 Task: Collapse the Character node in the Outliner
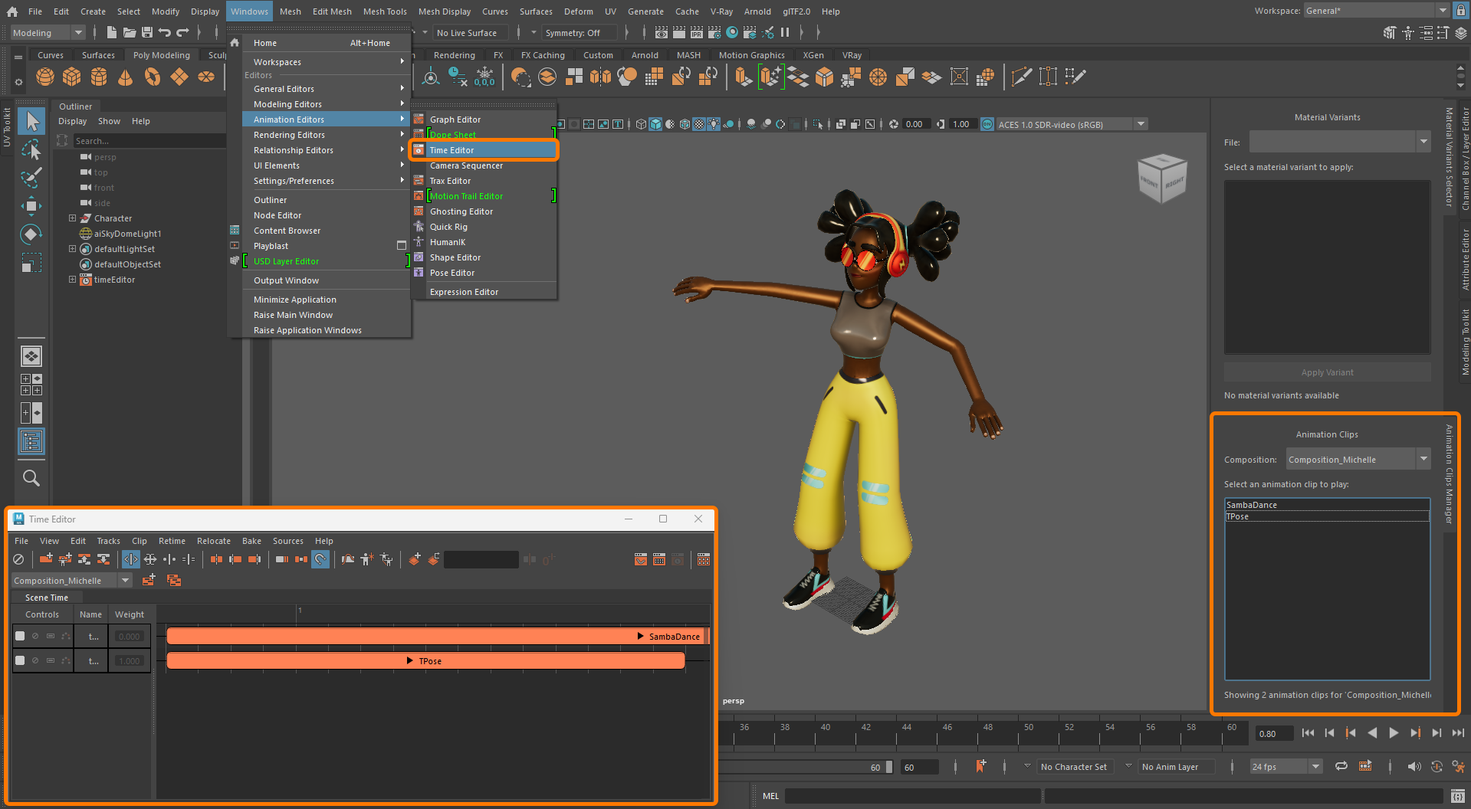[72, 218]
